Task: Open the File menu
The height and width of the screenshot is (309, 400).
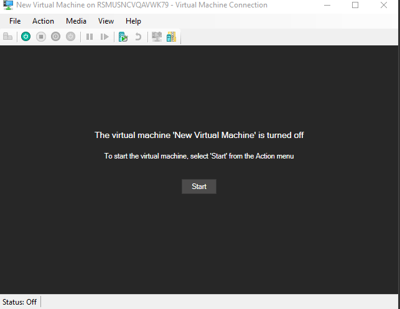Action: [x=16, y=21]
